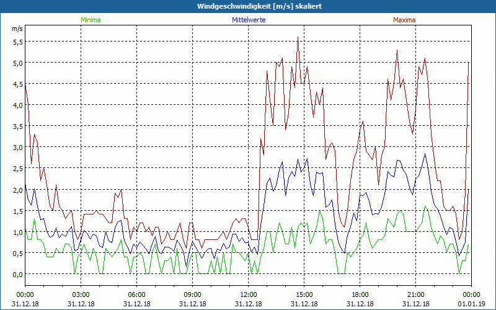Click the 09:00 time axis label
The image size is (496, 310).
[x=193, y=294]
